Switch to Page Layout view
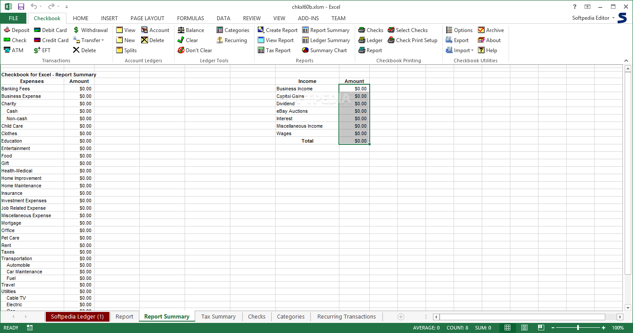 click(524, 328)
